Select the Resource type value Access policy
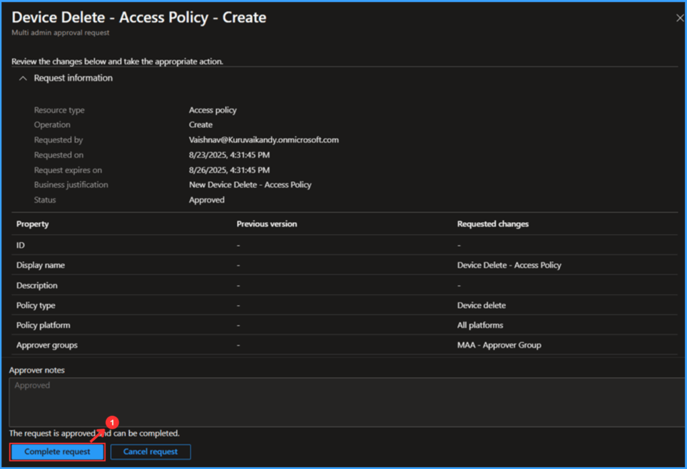687x469 pixels. [212, 109]
